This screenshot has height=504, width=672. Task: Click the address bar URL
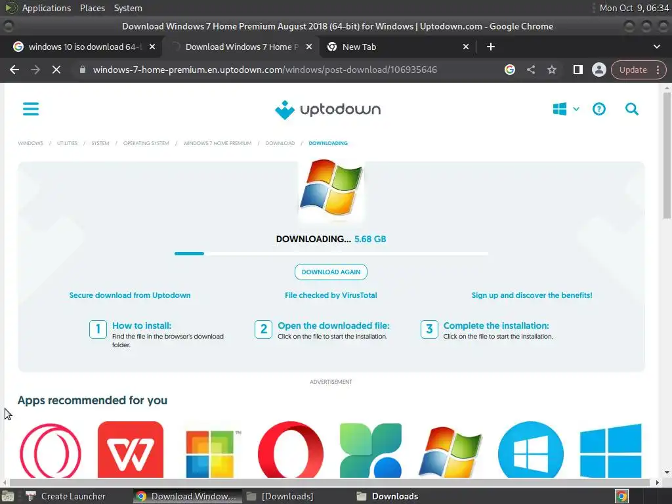pos(265,70)
